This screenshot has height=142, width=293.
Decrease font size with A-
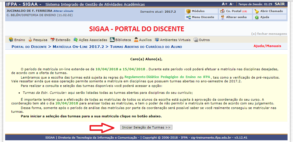click(x=232, y=4)
